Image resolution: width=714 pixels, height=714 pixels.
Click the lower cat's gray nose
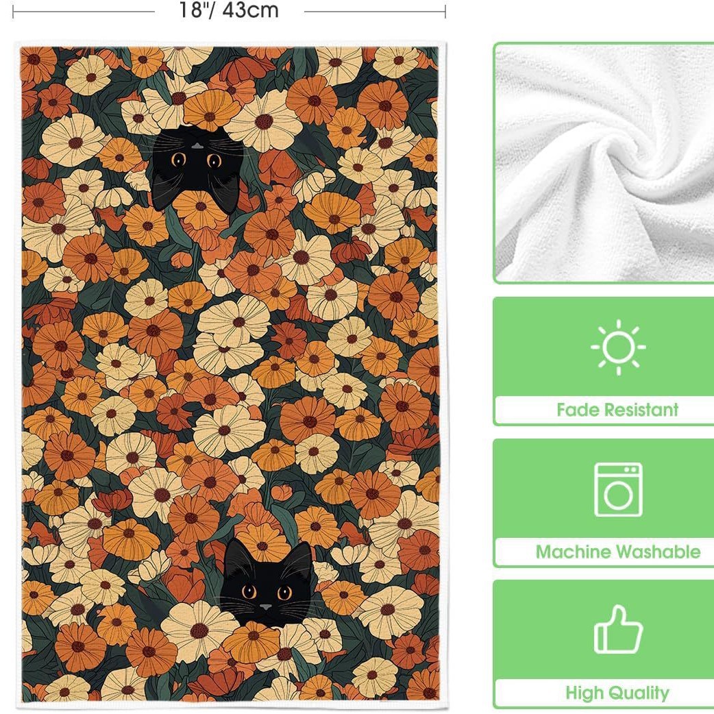[265, 607]
